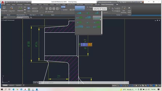Screen dimensions: 162x91
Task: Toggle annotation scale gear in status bar
Action: click(136, 85)
